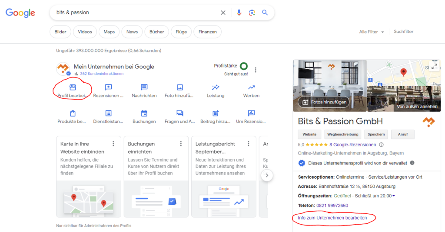Search by image with the lens icon

point(252,13)
